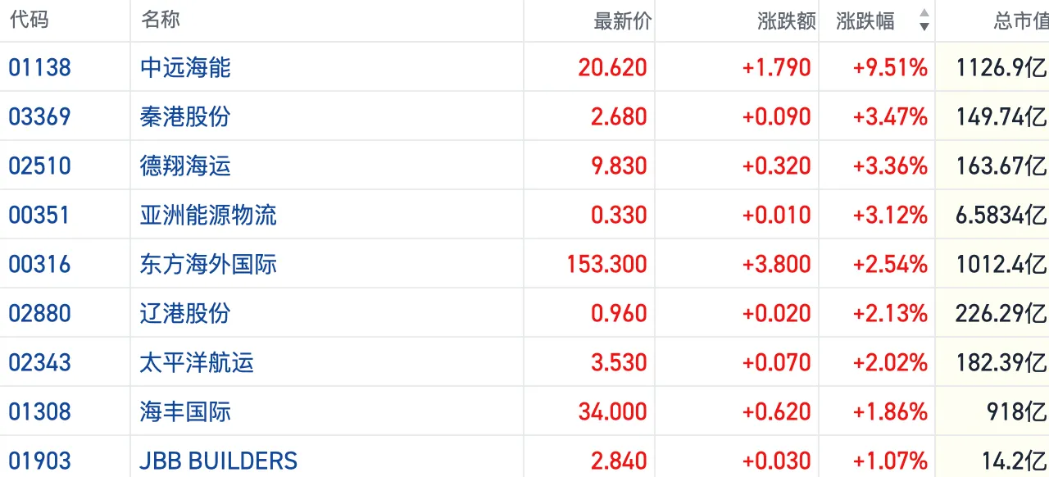Image resolution: width=1049 pixels, height=477 pixels.
Task: Sort by the 最新价 column header
Action: [622, 21]
